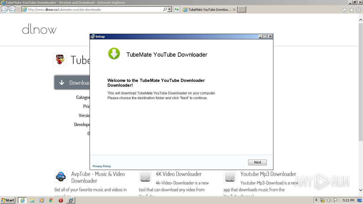Click the TubeMate app icon on page

coord(60,59)
